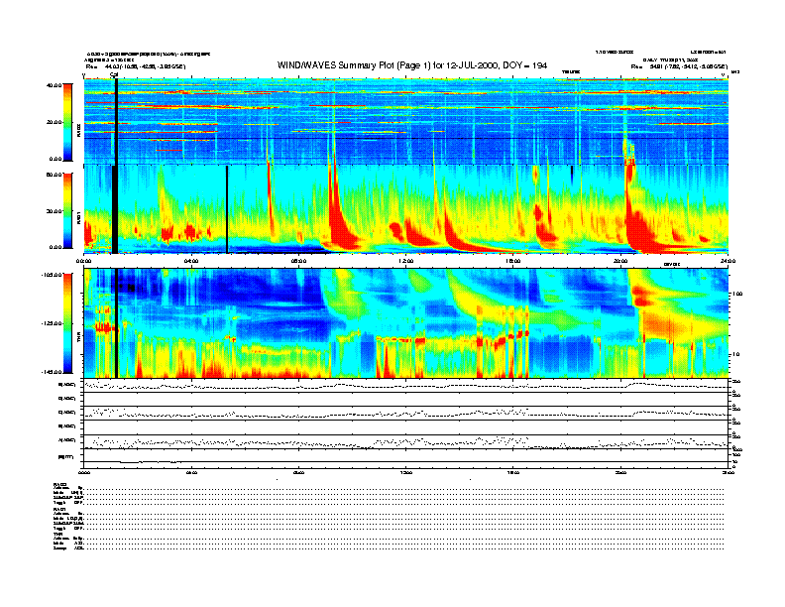
Task: Click the 00:00 tick under RAD1 spectrogram
Action: 83,261
